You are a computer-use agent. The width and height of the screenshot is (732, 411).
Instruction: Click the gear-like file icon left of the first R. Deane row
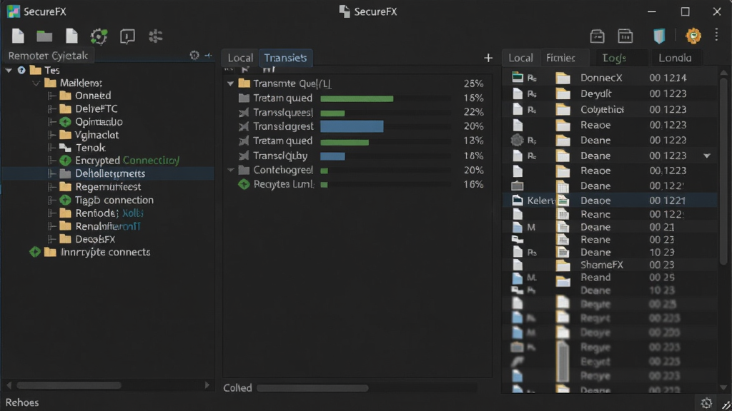[517, 140]
